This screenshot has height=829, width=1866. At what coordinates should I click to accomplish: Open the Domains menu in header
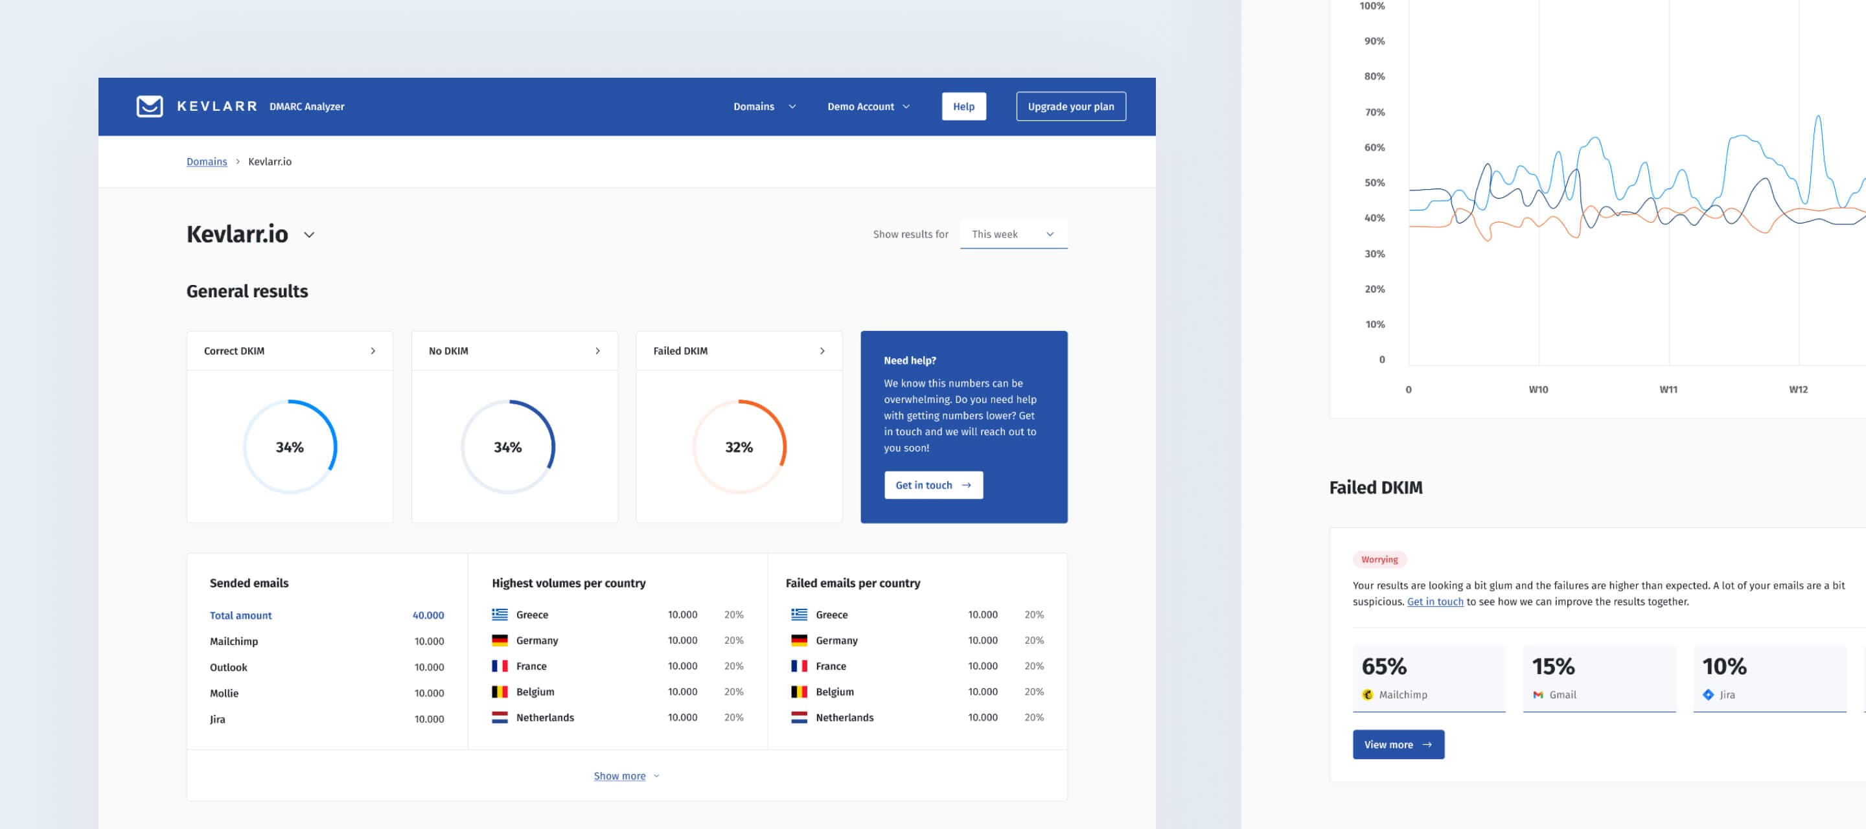765,106
